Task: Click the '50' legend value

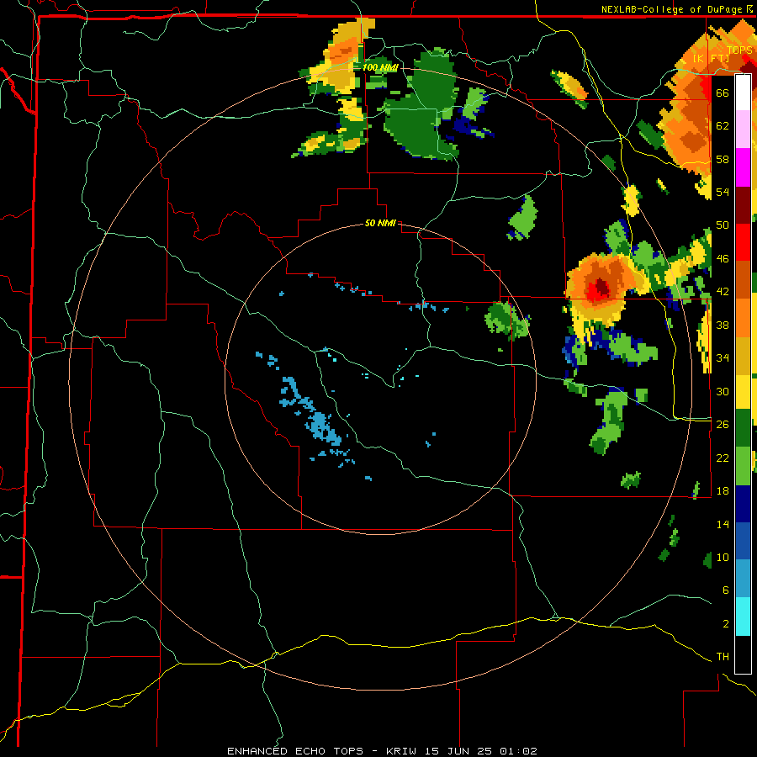Action: click(x=723, y=225)
